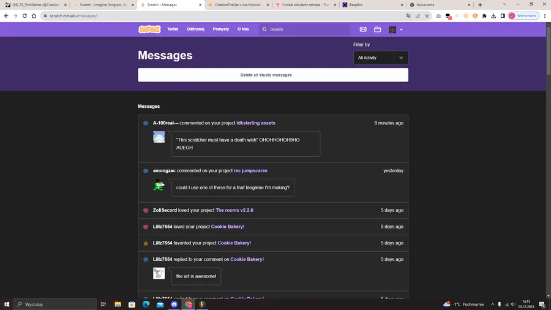This screenshot has height=310, width=551.
Task: Click the Search field in Scratch navbar
Action: coord(305,29)
